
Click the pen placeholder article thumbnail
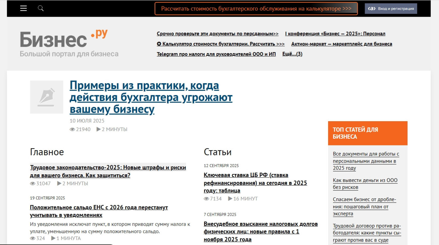47,97
